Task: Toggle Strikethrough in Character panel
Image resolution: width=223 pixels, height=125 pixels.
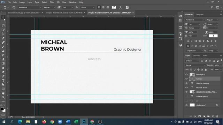Action: [215, 41]
